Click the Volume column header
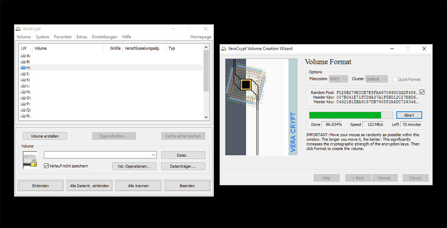The image size is (447, 228). (x=68, y=48)
